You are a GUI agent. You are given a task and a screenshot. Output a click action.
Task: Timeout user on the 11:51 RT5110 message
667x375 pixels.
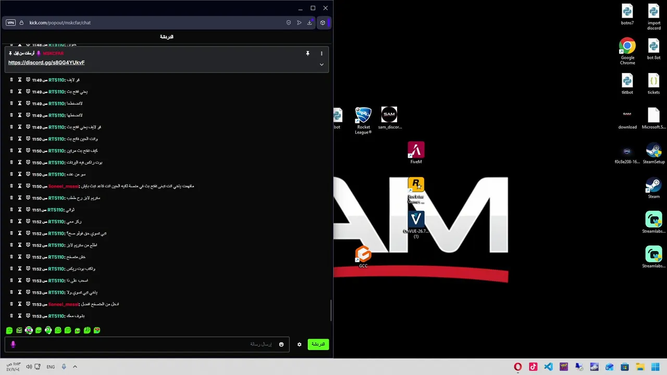point(20,210)
